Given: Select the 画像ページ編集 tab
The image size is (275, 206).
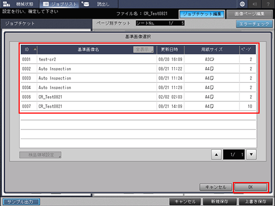Looking at the screenshot, I should (249, 14).
